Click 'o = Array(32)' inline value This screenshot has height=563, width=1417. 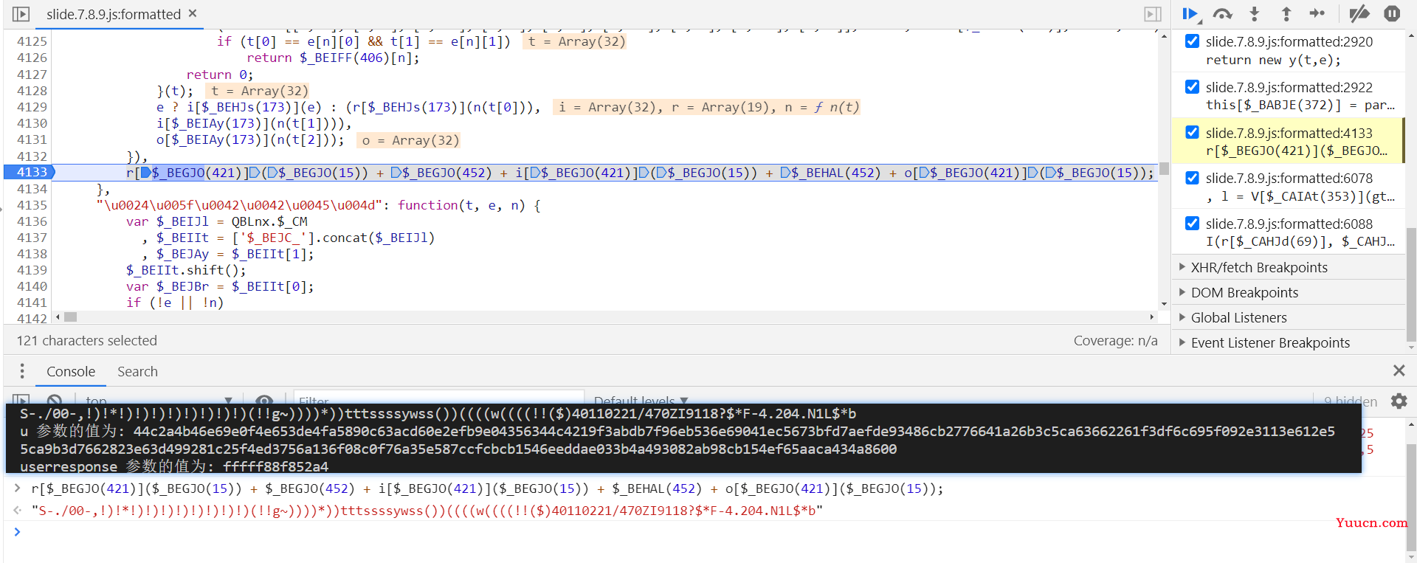coord(410,140)
